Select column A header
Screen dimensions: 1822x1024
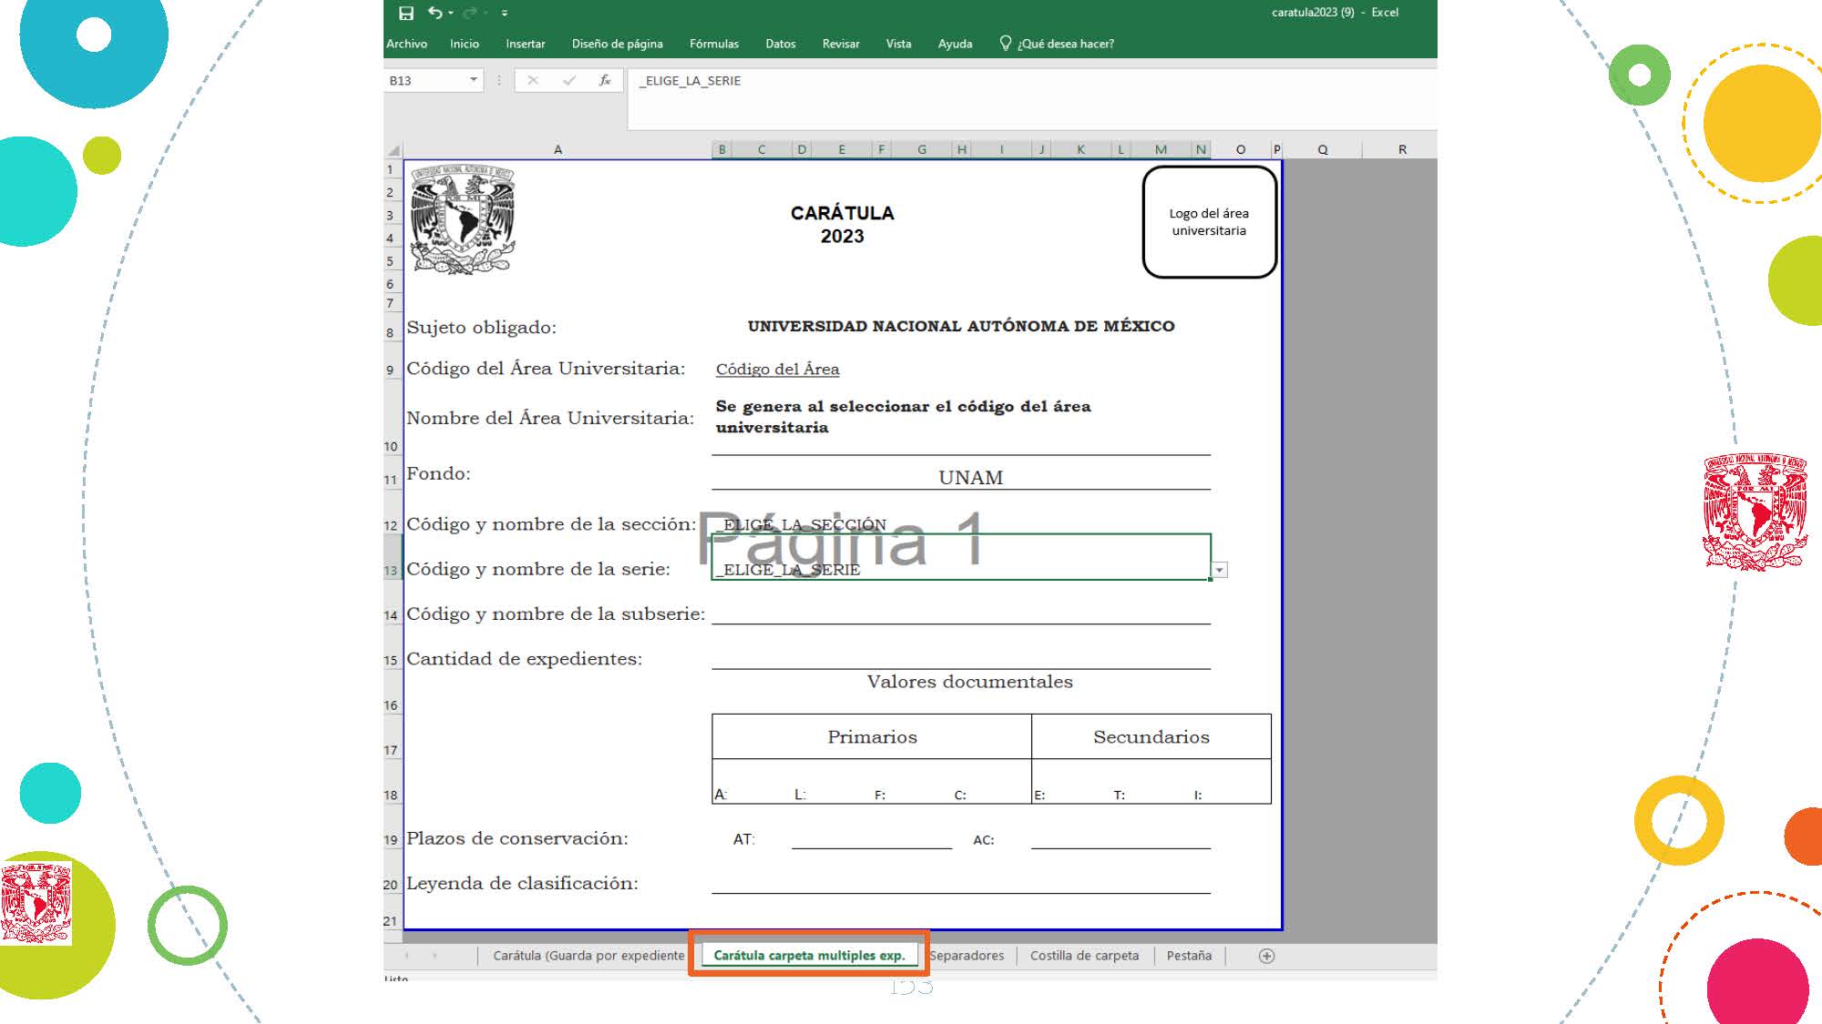point(558,149)
